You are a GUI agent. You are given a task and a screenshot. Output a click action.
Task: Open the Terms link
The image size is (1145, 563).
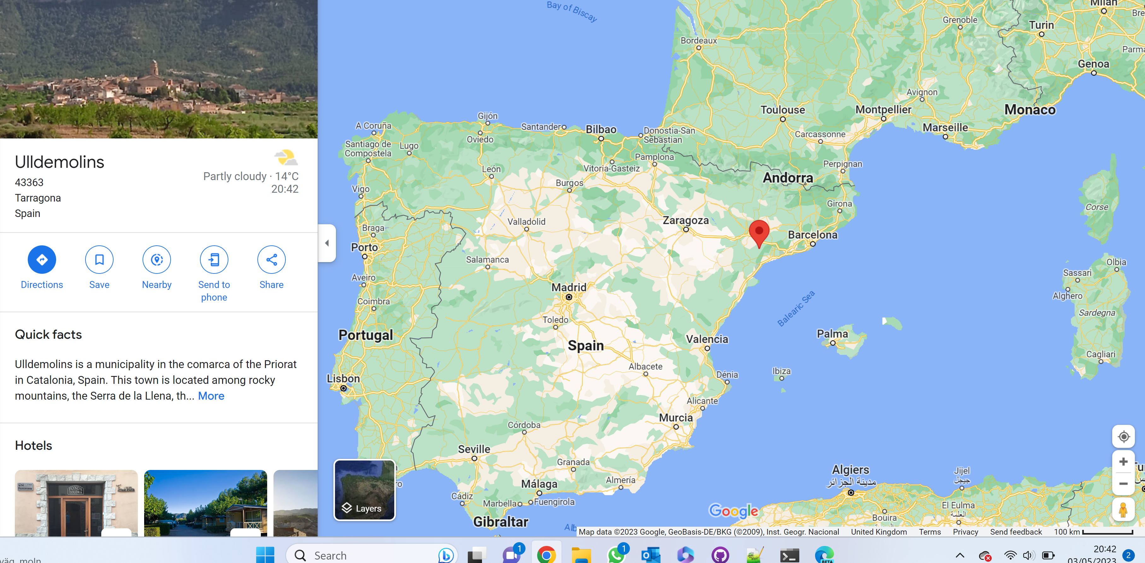pyautogui.click(x=930, y=531)
